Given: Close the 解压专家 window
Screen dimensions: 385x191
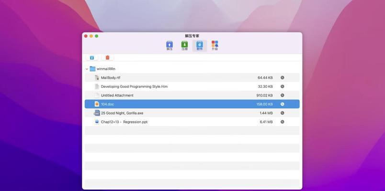Looking at the screenshot, I should pos(86,36).
